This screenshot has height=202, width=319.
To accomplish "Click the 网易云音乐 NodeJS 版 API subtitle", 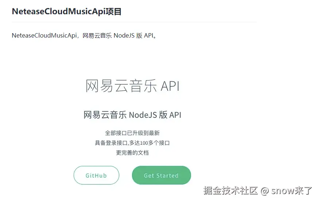I will pos(132,115).
